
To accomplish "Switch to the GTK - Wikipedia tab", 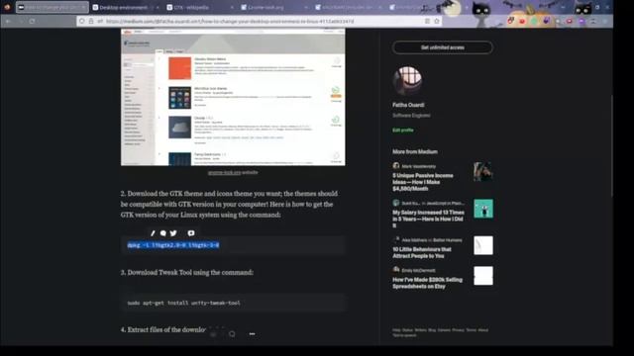I will 200,7.
